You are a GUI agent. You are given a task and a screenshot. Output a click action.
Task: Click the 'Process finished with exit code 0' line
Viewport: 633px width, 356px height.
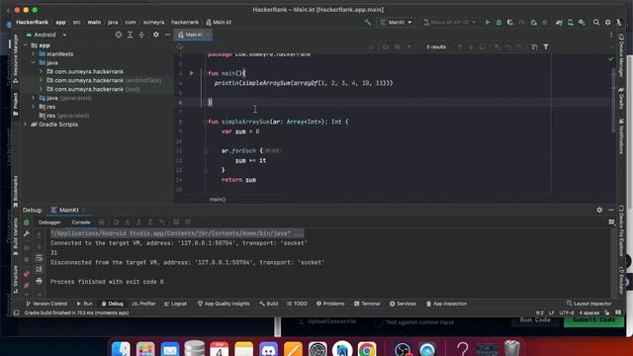coord(107,282)
